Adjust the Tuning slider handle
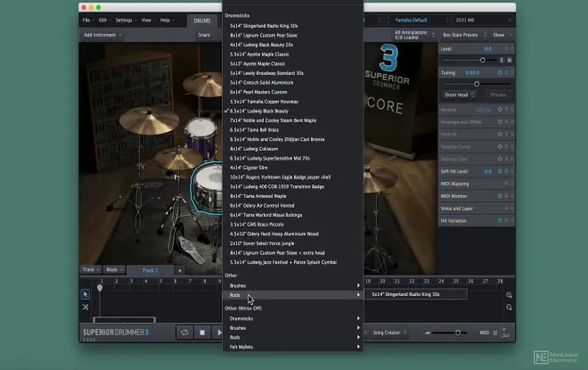Image resolution: width=588 pixels, height=370 pixels. click(x=477, y=84)
